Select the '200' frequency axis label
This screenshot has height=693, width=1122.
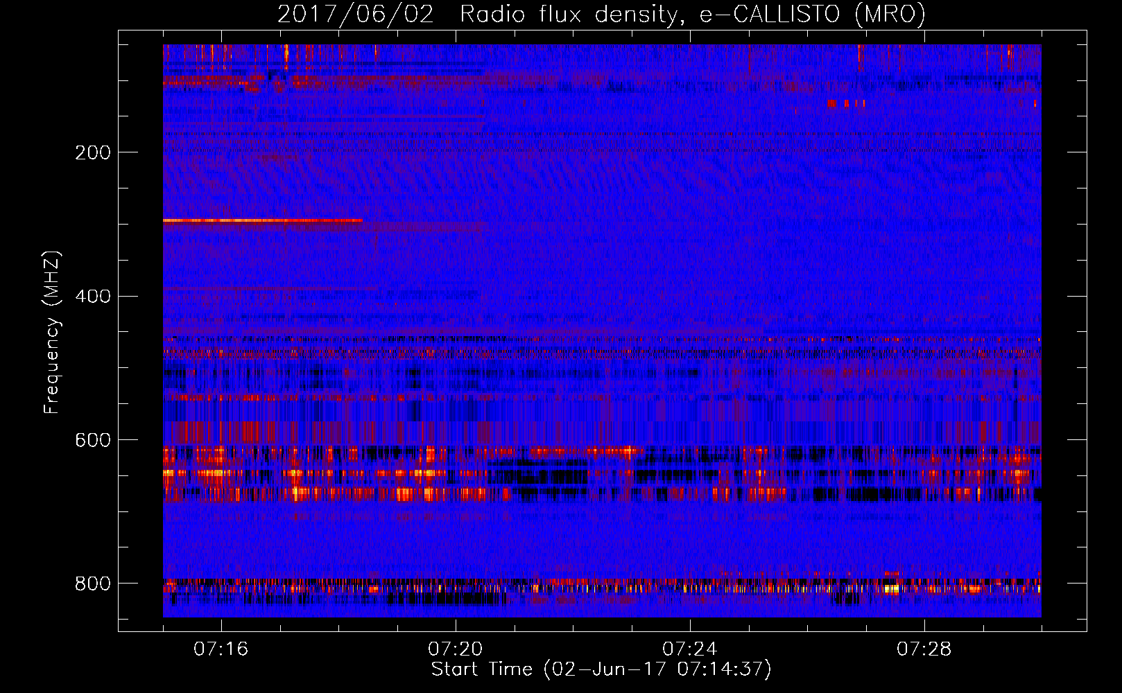point(92,152)
